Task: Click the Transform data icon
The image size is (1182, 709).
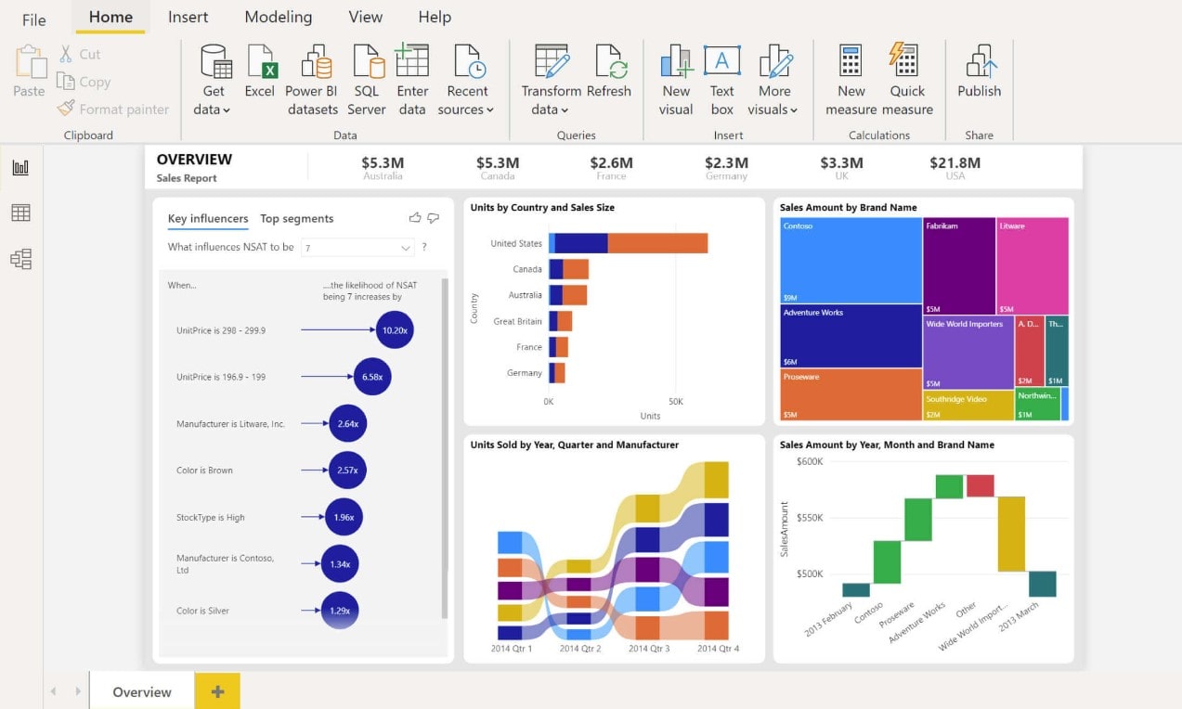Action: coord(552,62)
